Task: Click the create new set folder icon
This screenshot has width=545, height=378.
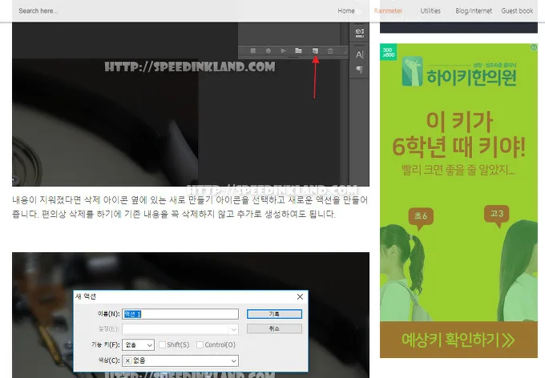Action: [299, 50]
